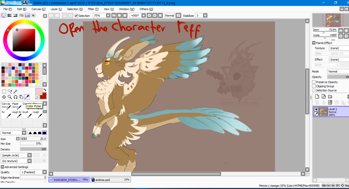
Task: Choose the Canvas Acryl brush
Action: (x=6, y=105)
